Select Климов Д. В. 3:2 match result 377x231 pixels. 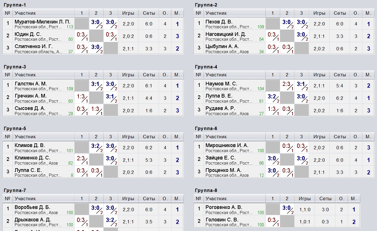[96, 148]
